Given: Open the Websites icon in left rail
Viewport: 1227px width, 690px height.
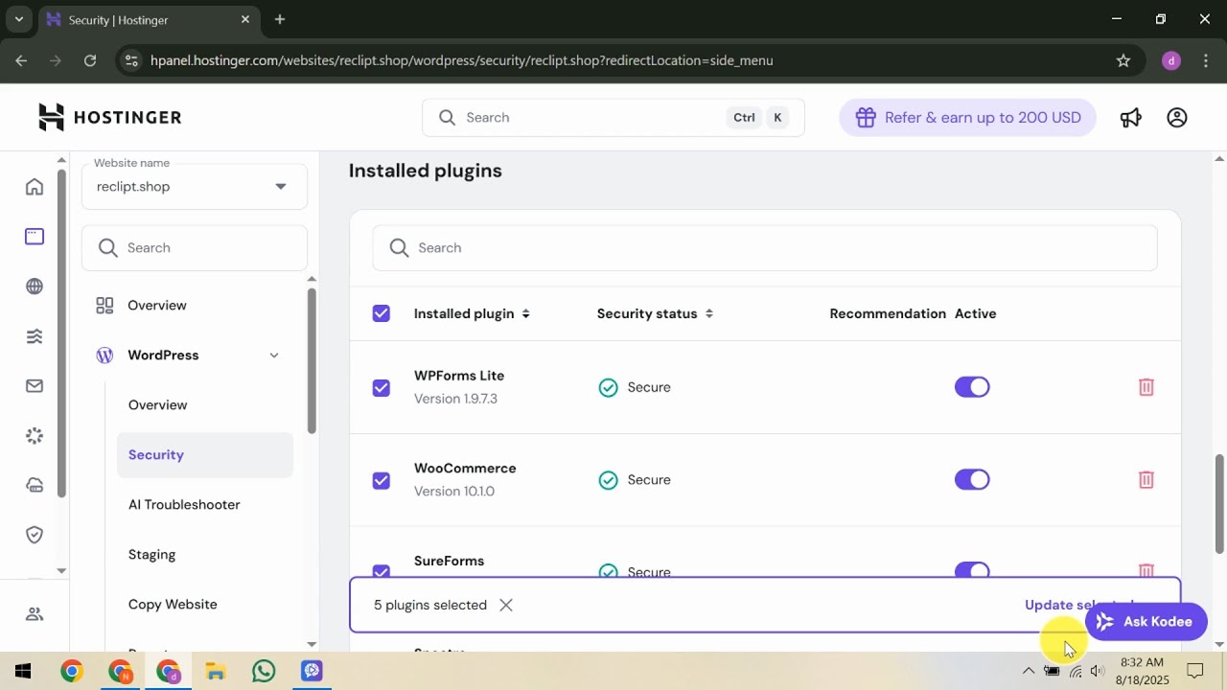Looking at the screenshot, I should pos(35,236).
